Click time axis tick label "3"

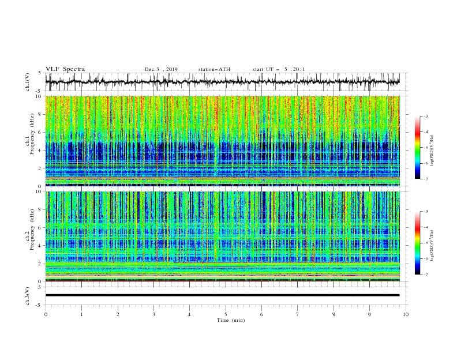[x=153, y=314]
